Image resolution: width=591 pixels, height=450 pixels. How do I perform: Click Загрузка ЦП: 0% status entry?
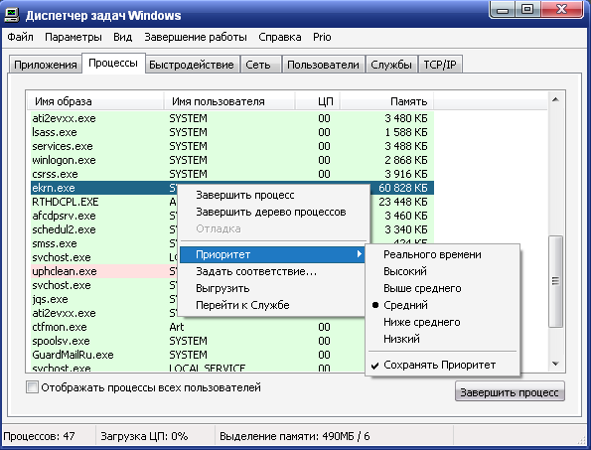point(144,436)
